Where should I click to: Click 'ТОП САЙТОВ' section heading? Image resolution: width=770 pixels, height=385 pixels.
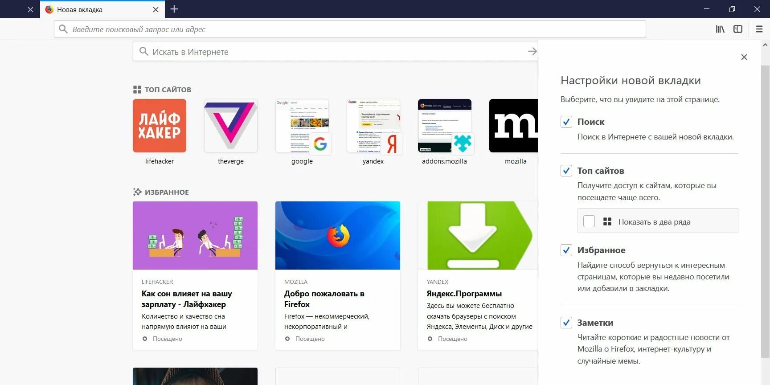(168, 90)
